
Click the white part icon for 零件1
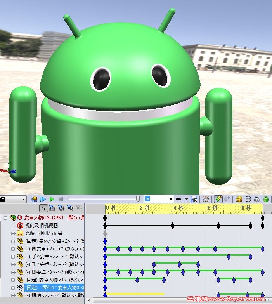pos(20,288)
